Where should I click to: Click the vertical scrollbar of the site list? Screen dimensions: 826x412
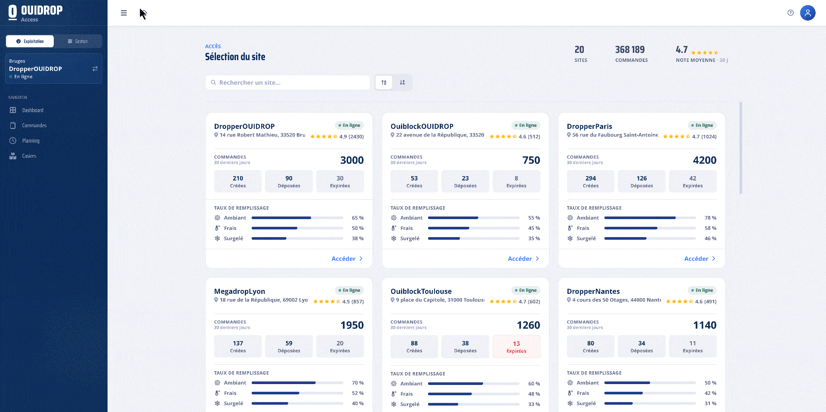point(740,148)
